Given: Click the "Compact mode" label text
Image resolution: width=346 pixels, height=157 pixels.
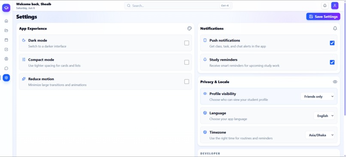Looking at the screenshot, I should (x=41, y=60).
